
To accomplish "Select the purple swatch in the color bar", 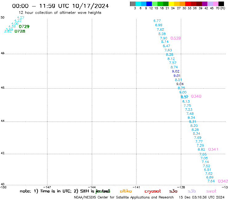I will [x=205, y=4].
